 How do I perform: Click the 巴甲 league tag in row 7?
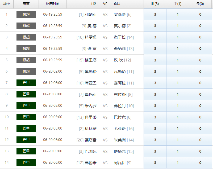click(x=26, y=83)
